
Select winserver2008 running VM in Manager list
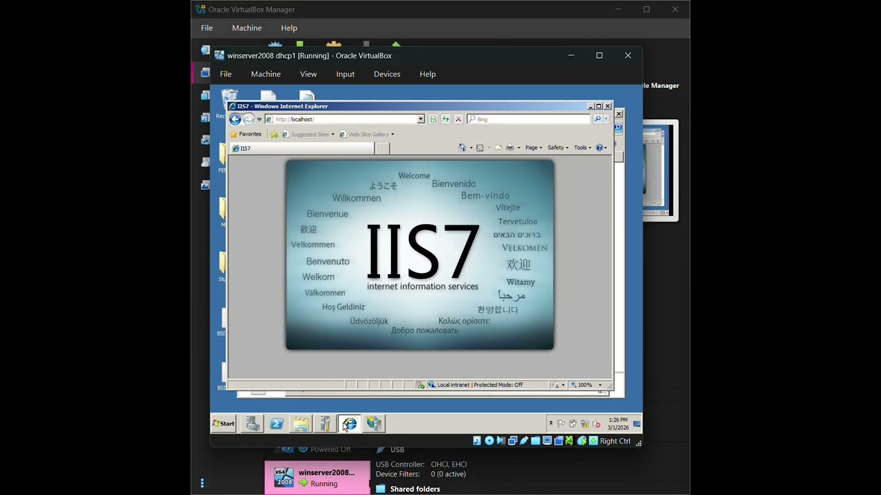pos(317,478)
